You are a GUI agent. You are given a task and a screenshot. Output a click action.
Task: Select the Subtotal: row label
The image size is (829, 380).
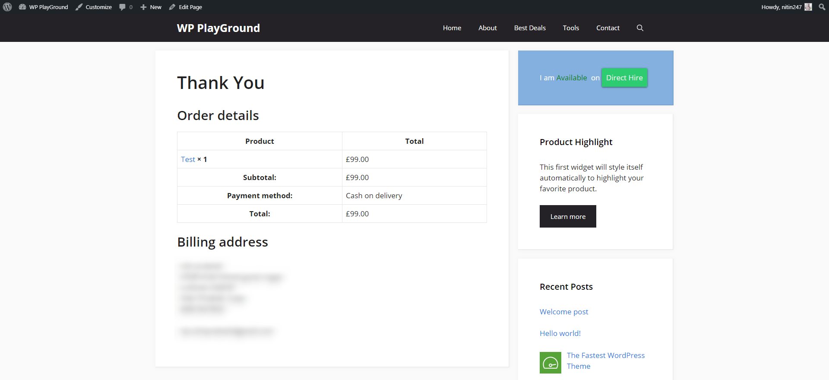(x=259, y=177)
